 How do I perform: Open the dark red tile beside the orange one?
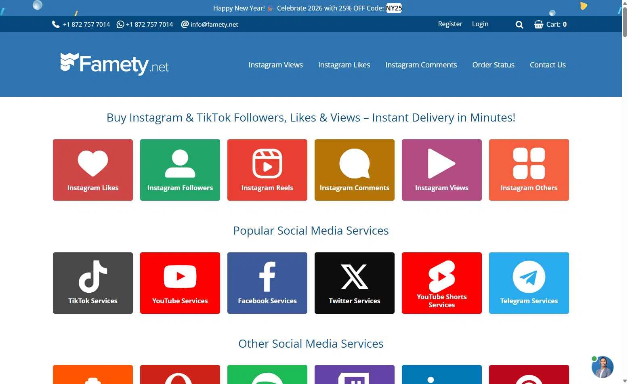(180, 375)
